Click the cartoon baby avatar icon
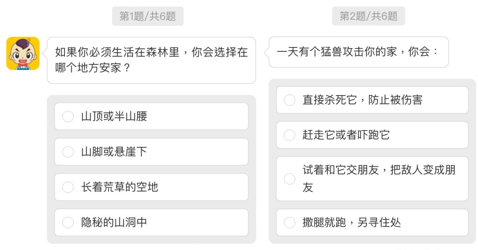This screenshot has height=250, width=478. point(23,53)
